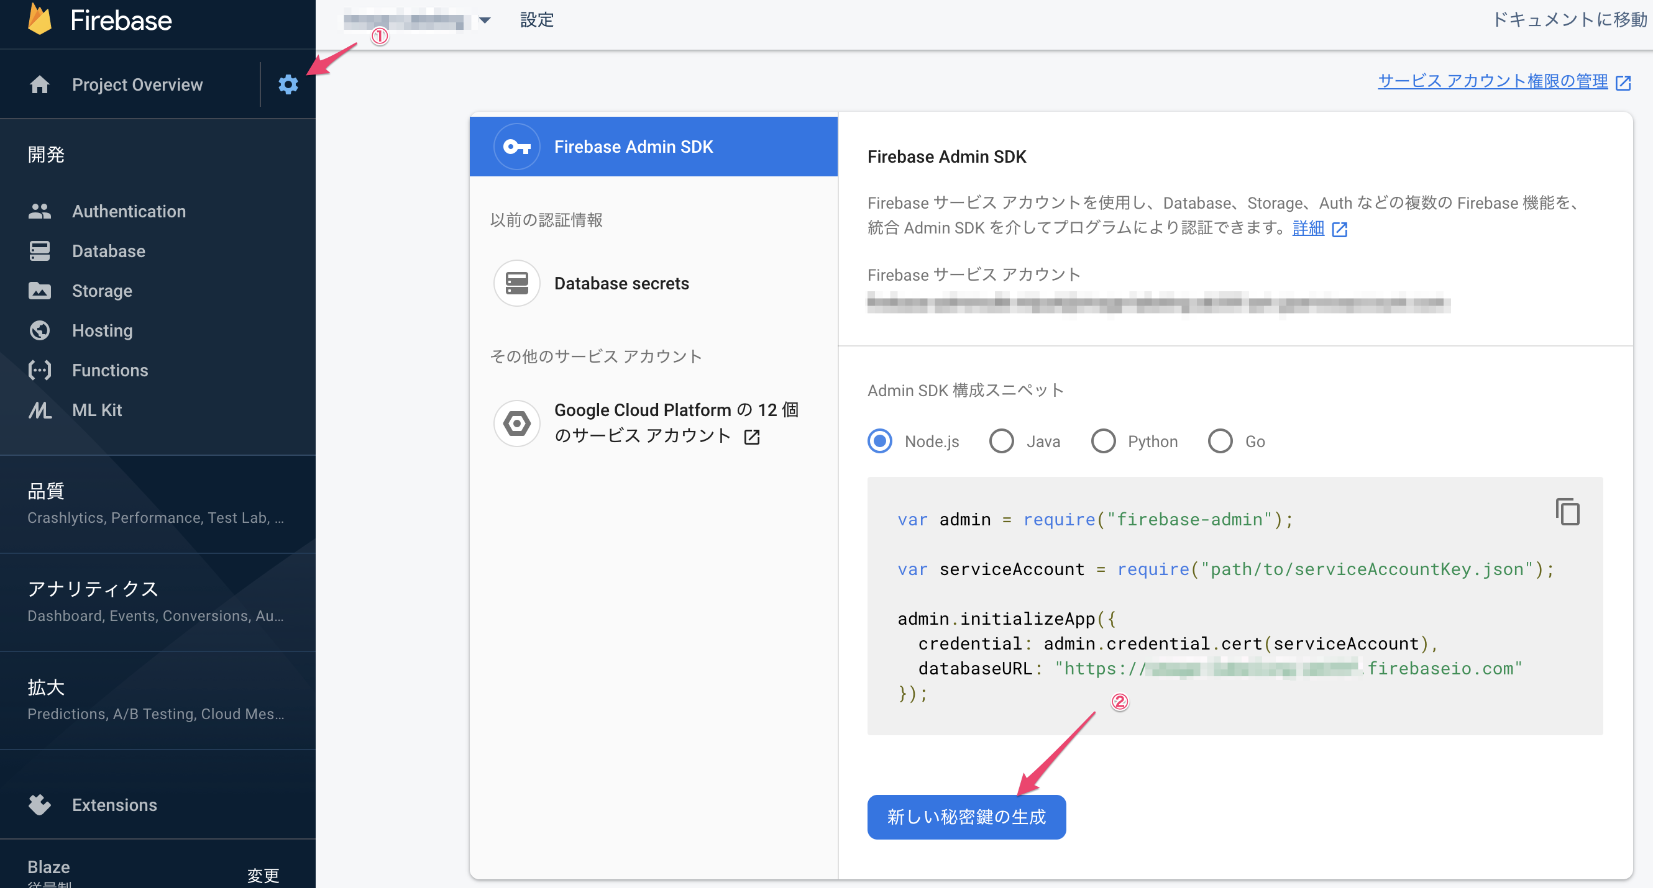This screenshot has width=1653, height=888.
Task: Open project settings gear icon
Action: pos(288,84)
